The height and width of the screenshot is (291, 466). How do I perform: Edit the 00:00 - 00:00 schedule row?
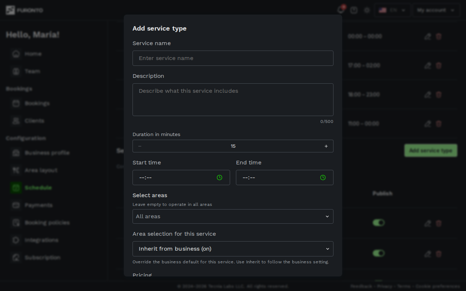428,36
